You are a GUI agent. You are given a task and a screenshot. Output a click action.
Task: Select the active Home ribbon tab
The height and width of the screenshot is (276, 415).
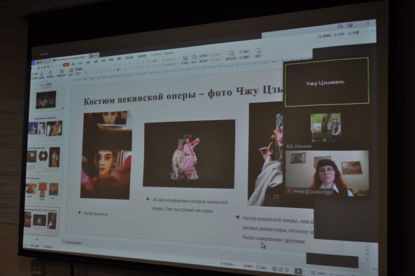pos(66,65)
